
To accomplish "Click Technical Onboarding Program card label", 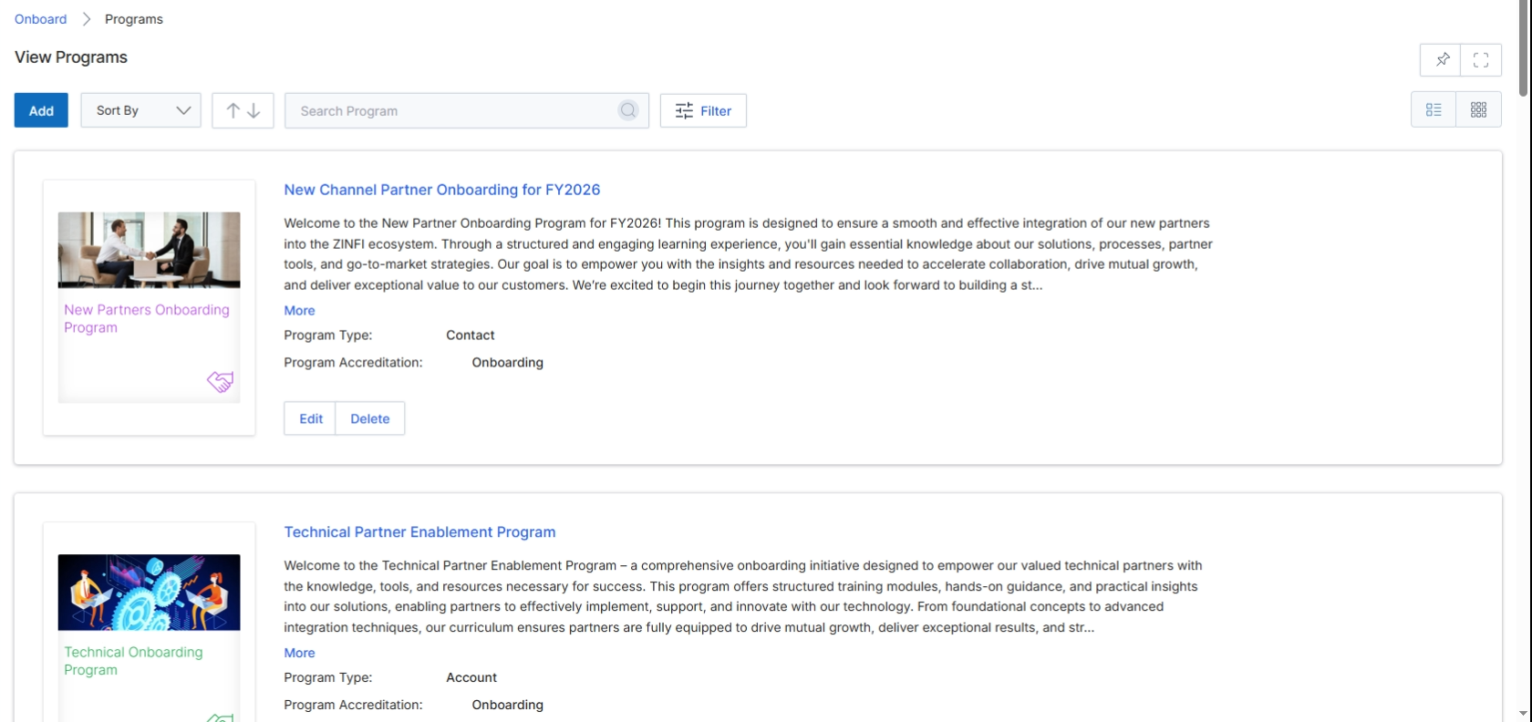I will coord(133,661).
